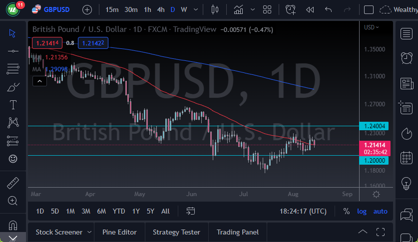This screenshot has height=242, width=418.
Task: Select the 4h timeframe button
Action: (x=160, y=9)
